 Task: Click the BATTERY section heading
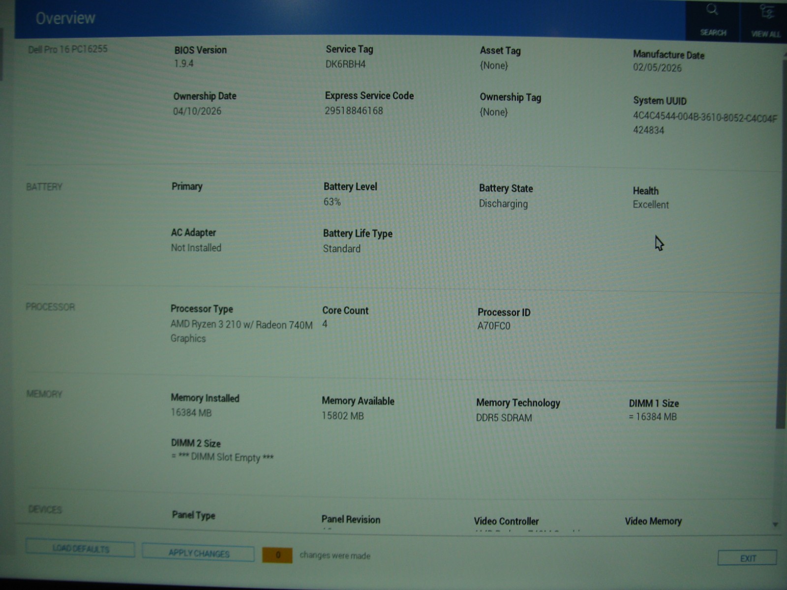(44, 187)
